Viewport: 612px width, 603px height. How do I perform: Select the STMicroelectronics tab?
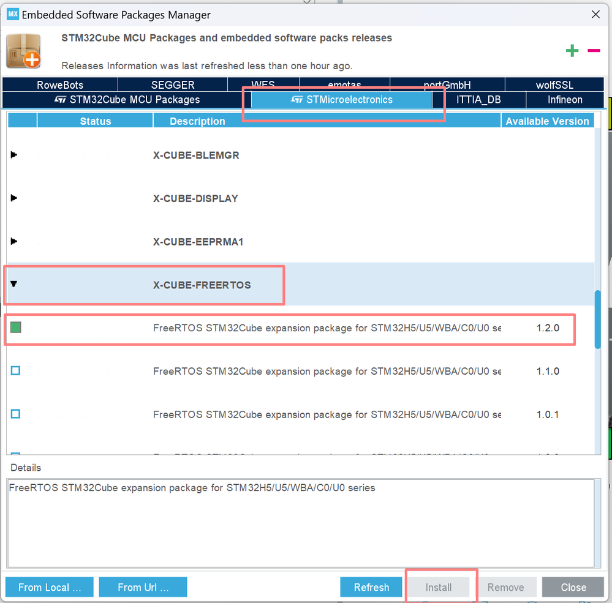pyautogui.click(x=341, y=99)
